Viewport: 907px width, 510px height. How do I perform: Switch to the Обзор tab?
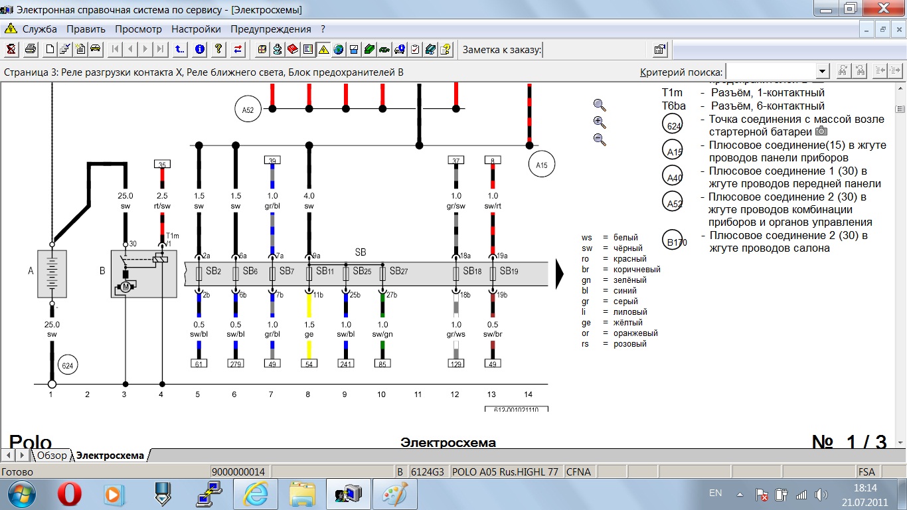[52, 455]
